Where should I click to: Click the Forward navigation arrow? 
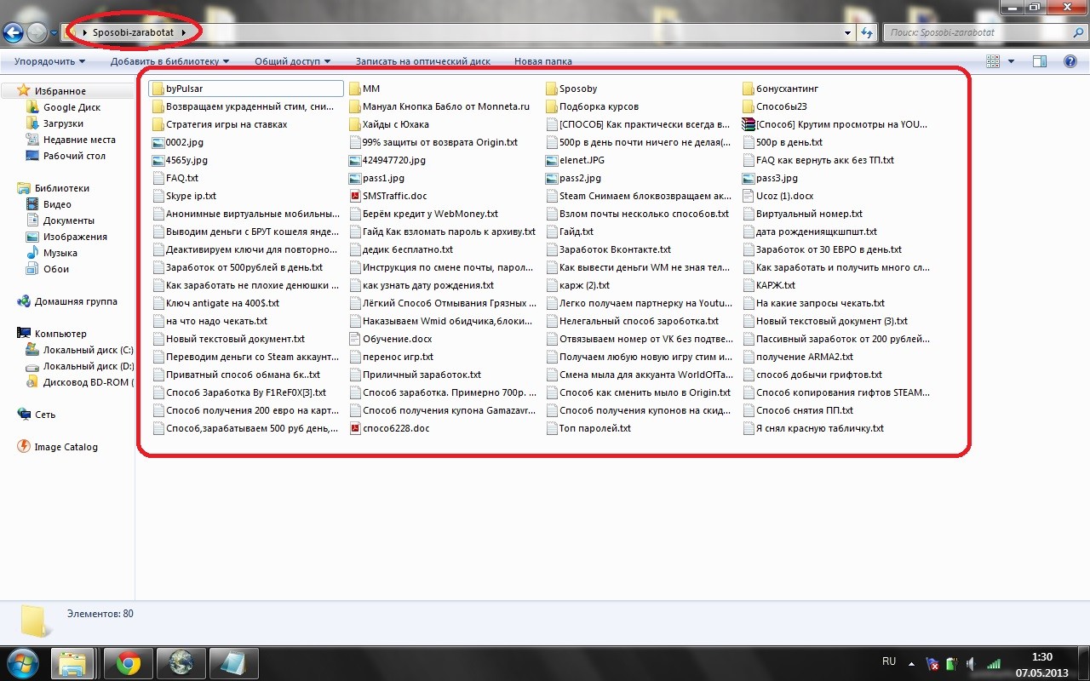[37, 33]
